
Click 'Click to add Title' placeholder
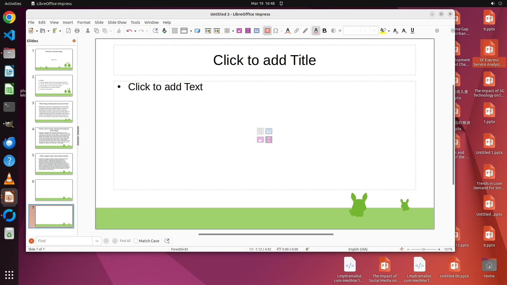point(264,60)
